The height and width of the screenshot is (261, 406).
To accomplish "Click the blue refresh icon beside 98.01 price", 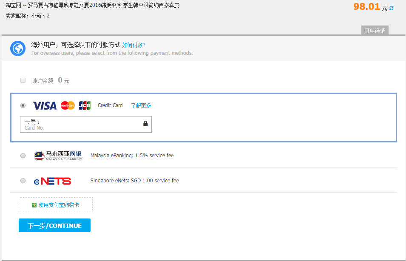I will [391, 8].
